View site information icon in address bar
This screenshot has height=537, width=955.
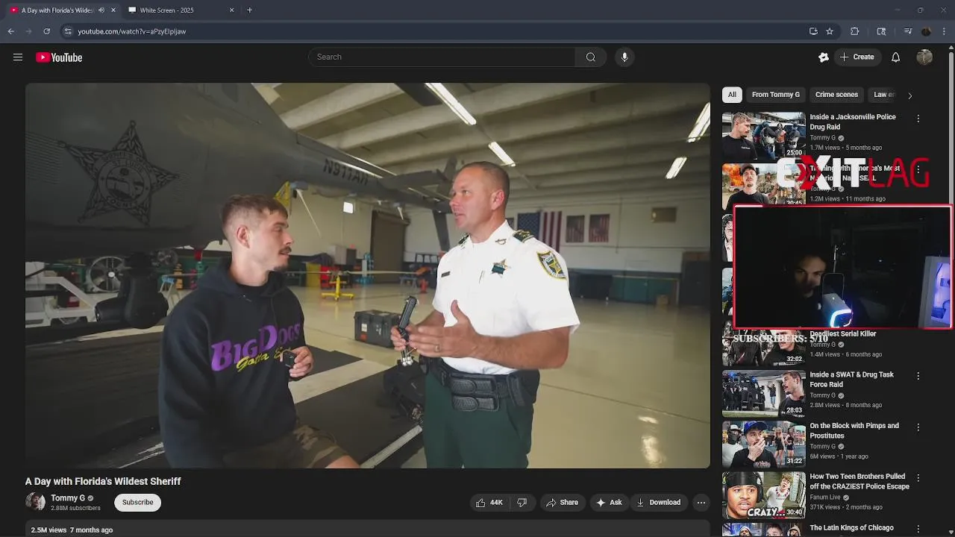68,31
